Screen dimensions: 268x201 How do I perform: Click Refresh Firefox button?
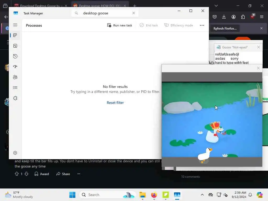coord(225,29)
